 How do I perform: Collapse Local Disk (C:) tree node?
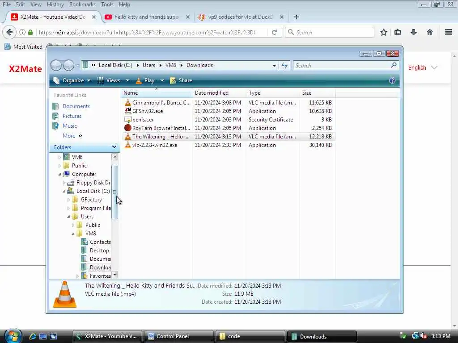pyautogui.click(x=64, y=191)
